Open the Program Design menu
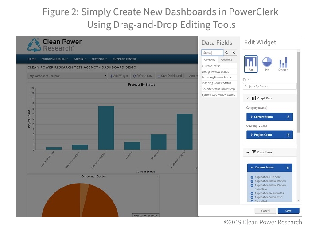 coord(54,59)
